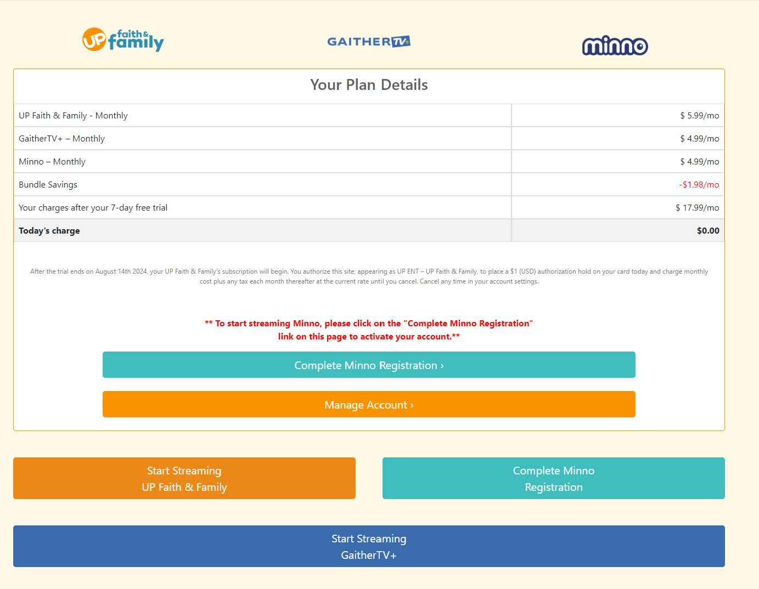
Task: Click the UP Faith & Family logo
Action: coord(123,40)
